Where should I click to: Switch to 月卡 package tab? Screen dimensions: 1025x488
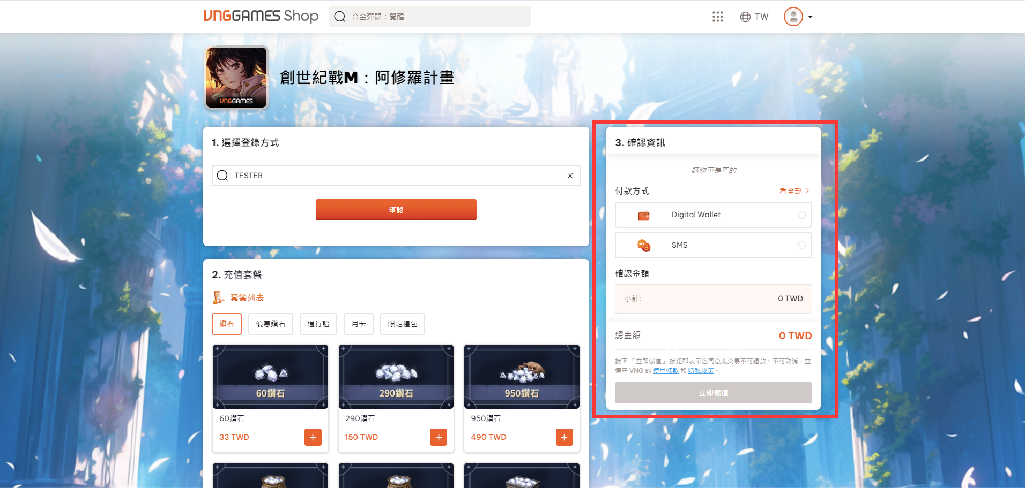pyautogui.click(x=358, y=324)
